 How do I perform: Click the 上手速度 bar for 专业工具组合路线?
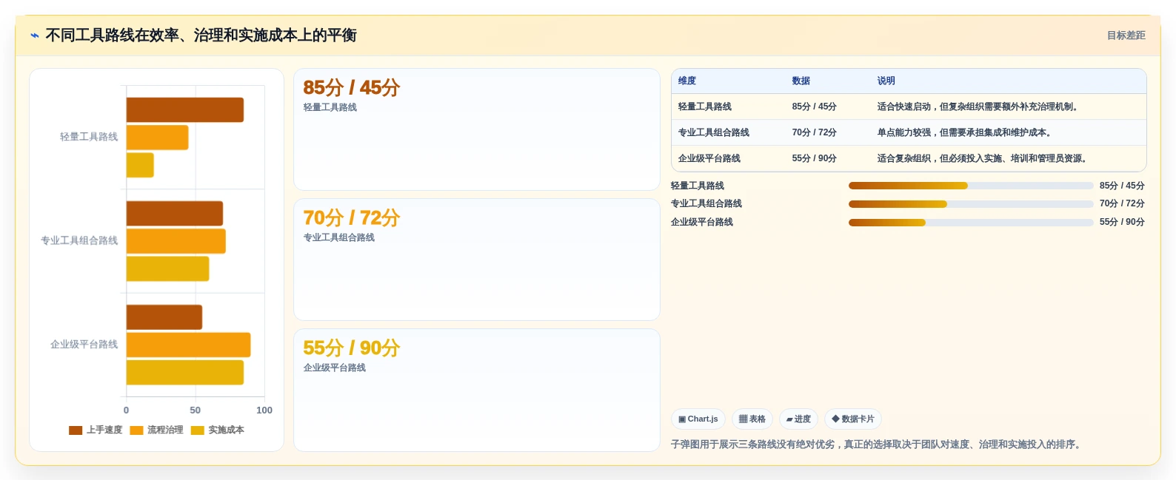click(x=175, y=214)
